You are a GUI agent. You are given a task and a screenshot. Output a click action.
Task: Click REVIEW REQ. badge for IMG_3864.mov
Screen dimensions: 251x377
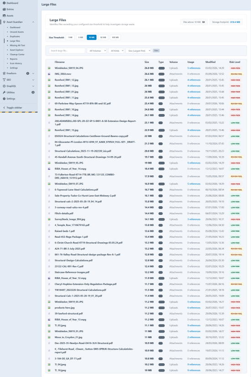(236, 74)
